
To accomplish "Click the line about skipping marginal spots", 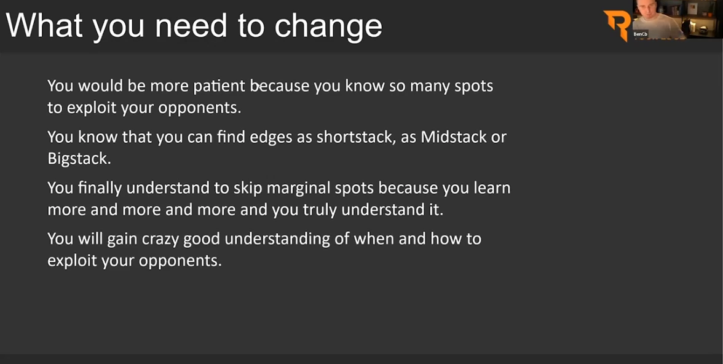I will click(279, 188).
